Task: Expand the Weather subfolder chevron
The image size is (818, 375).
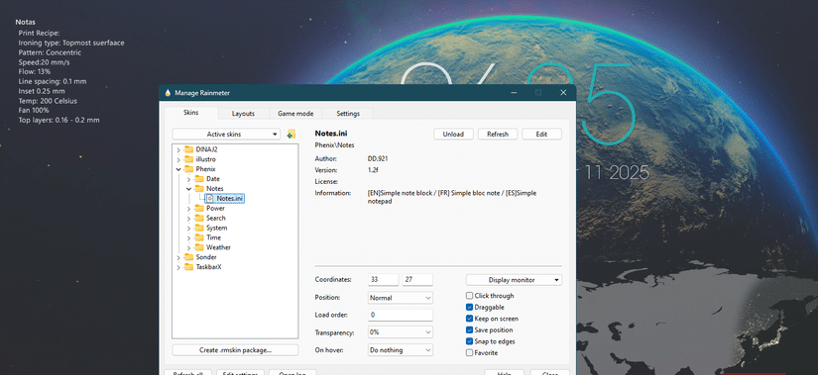Action: coord(188,248)
